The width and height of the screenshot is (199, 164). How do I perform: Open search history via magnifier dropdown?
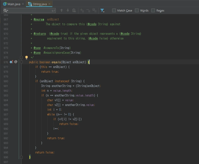click(x=6, y=10)
